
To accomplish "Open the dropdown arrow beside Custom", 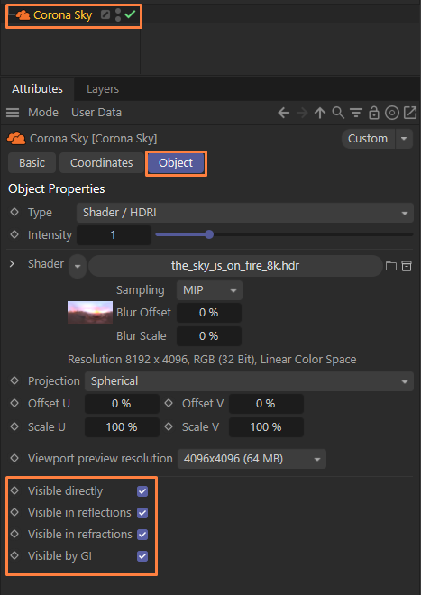I will 404,139.
